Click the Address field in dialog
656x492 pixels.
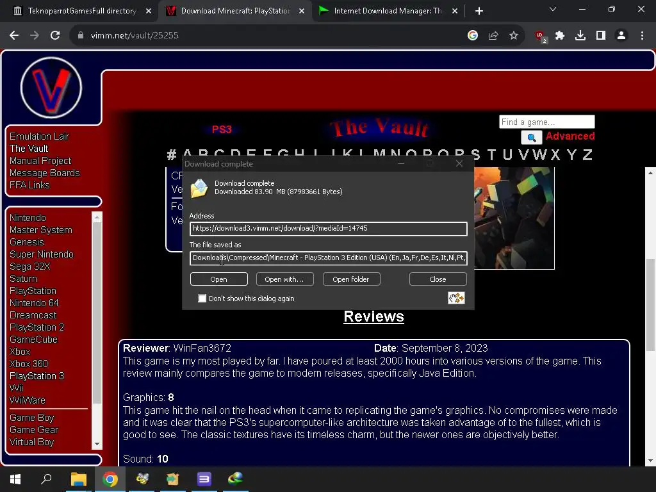[329, 229]
